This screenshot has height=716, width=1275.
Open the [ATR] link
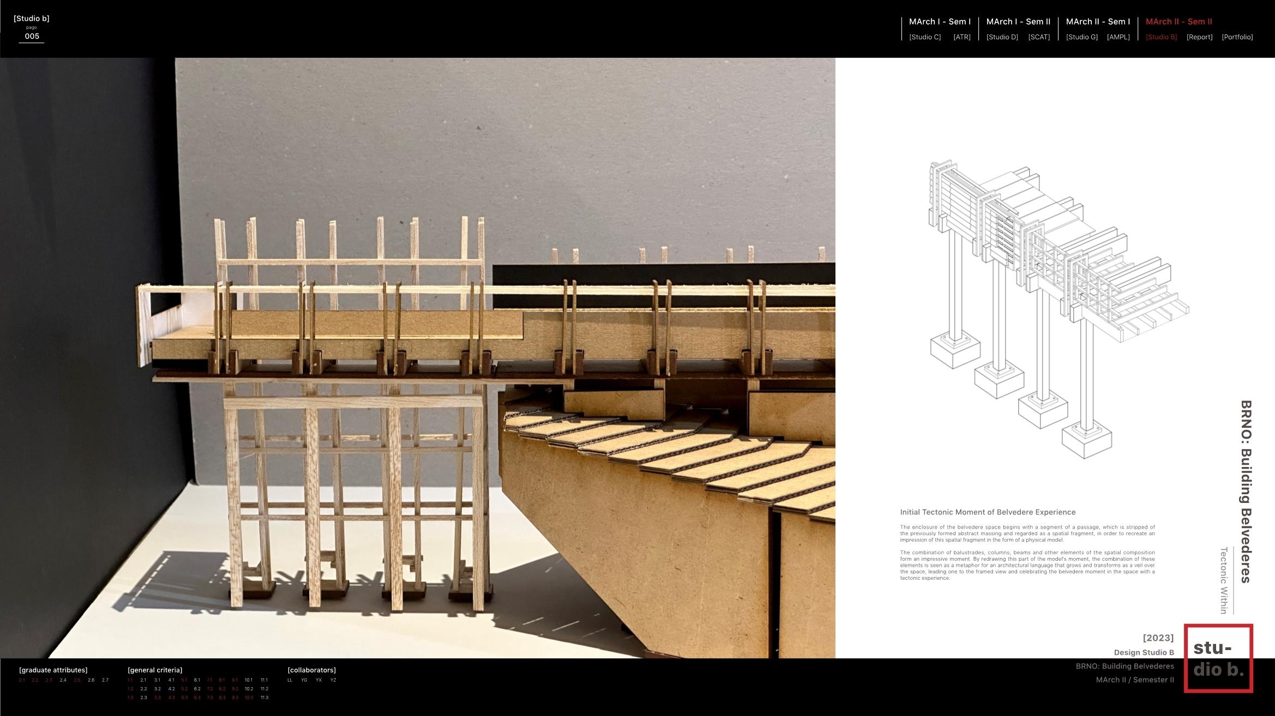click(x=961, y=37)
